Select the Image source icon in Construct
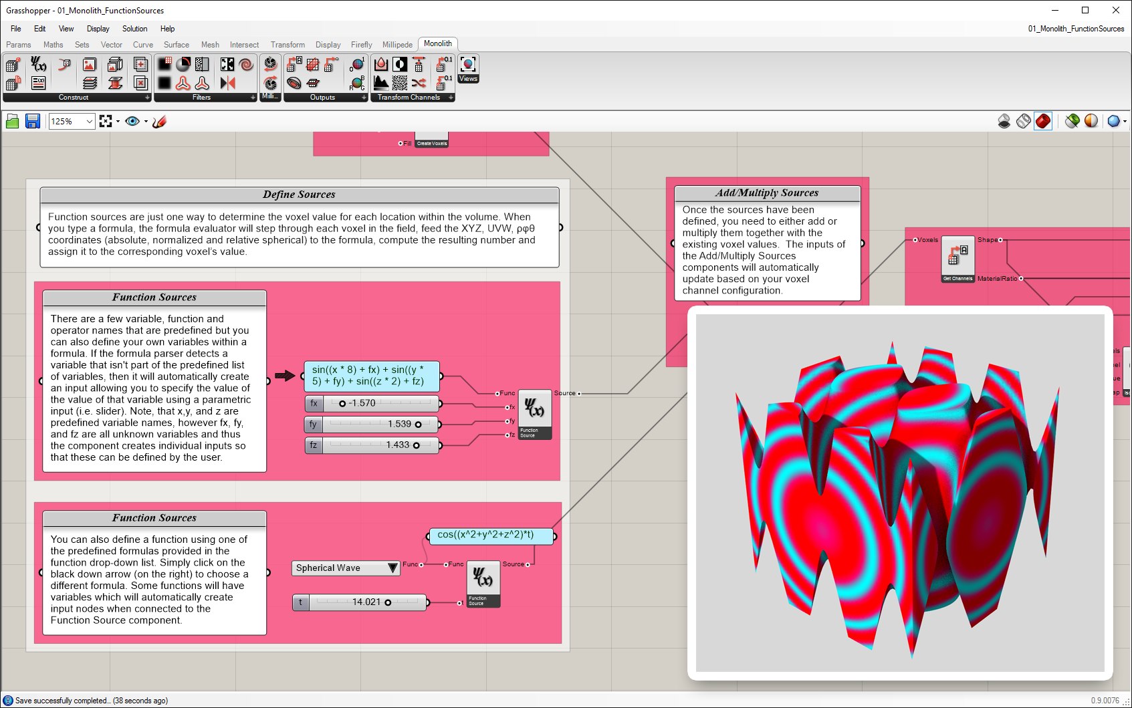This screenshot has height=708, width=1132. (x=89, y=65)
